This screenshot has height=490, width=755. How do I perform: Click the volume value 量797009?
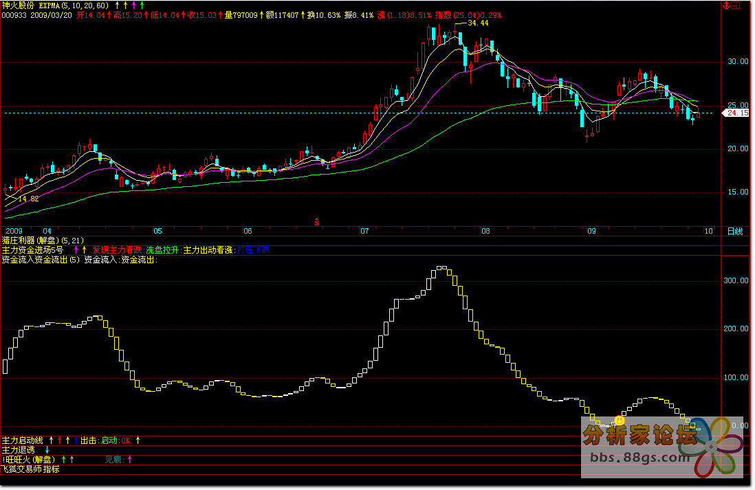coord(241,15)
